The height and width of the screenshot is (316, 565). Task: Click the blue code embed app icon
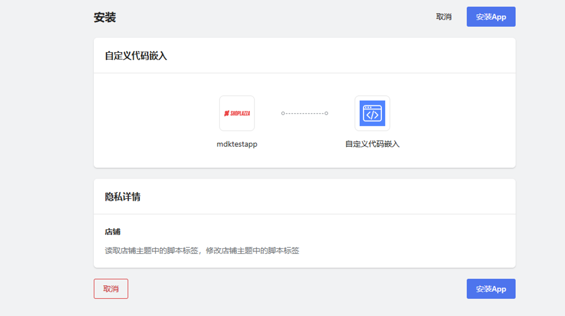click(x=372, y=113)
